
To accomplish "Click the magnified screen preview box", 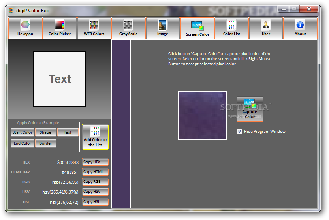I will 203,115.
